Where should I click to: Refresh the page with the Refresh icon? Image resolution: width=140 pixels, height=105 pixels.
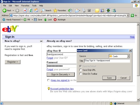[x=31, y=10]
